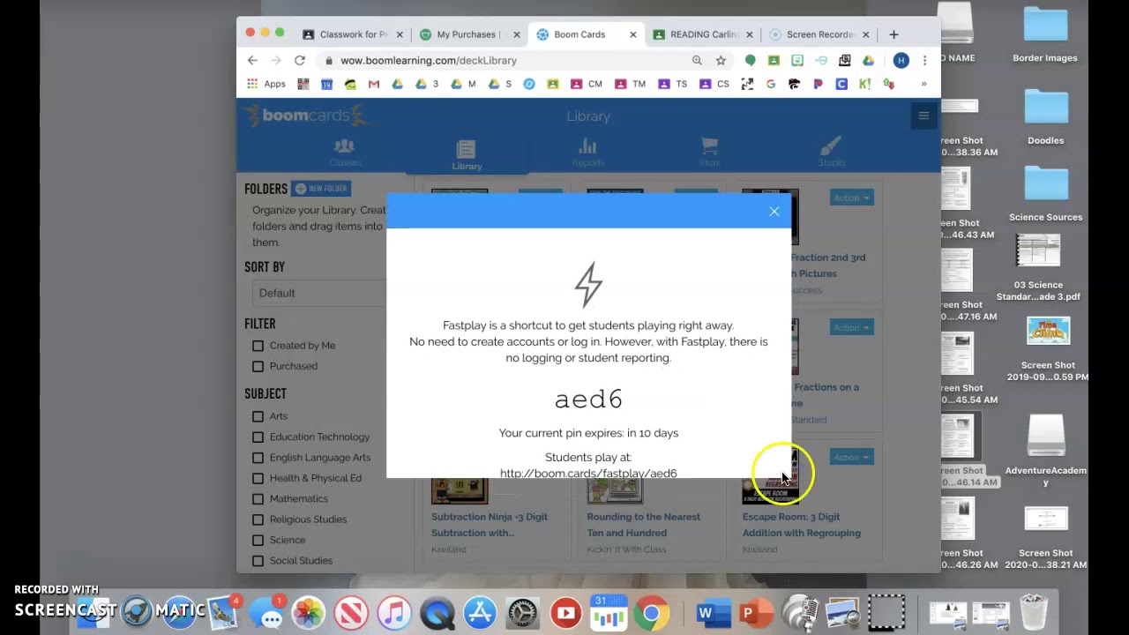1129x635 pixels.
Task: Open Escape Room: 3 Digit Addition title
Action: coord(801,525)
